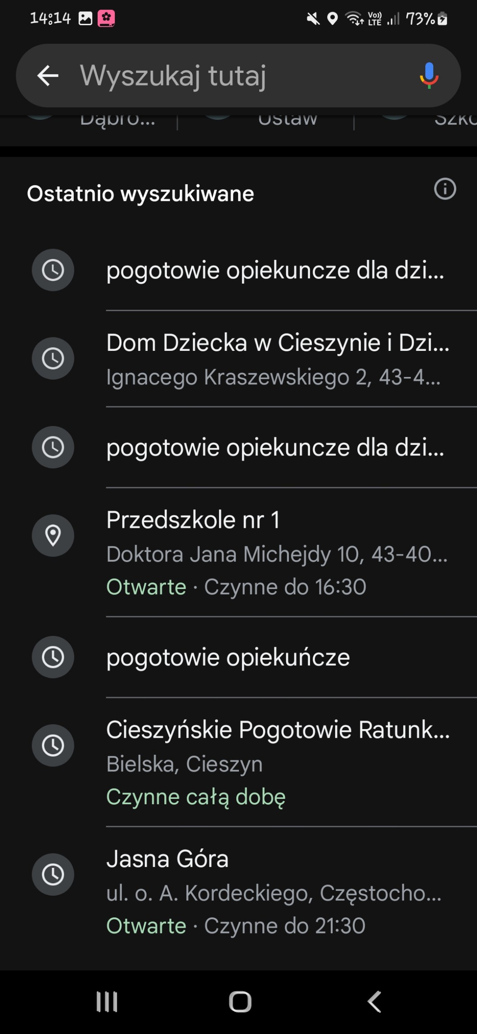This screenshot has height=1034, width=477.
Task: Tap clock icon beside Jasna Góra
Action: tap(53, 875)
